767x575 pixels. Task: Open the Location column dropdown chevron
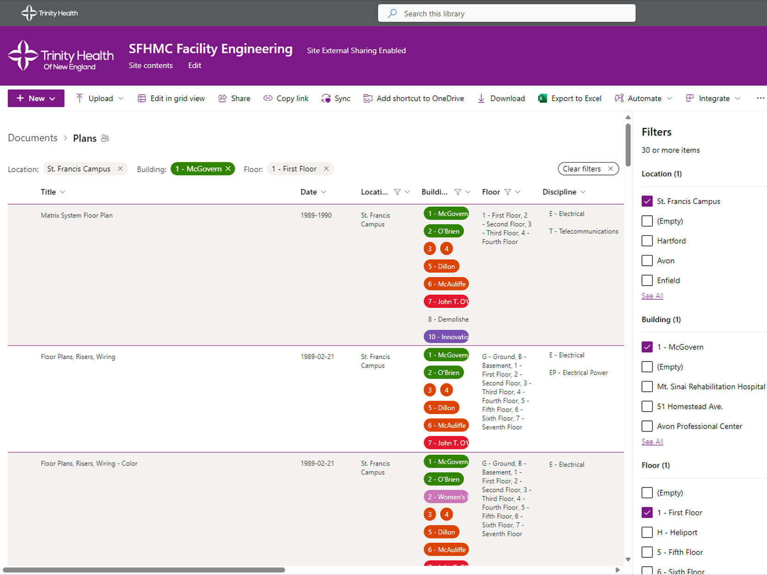tap(407, 192)
